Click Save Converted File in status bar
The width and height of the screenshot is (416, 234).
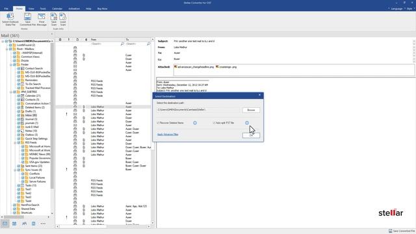(x=402, y=231)
